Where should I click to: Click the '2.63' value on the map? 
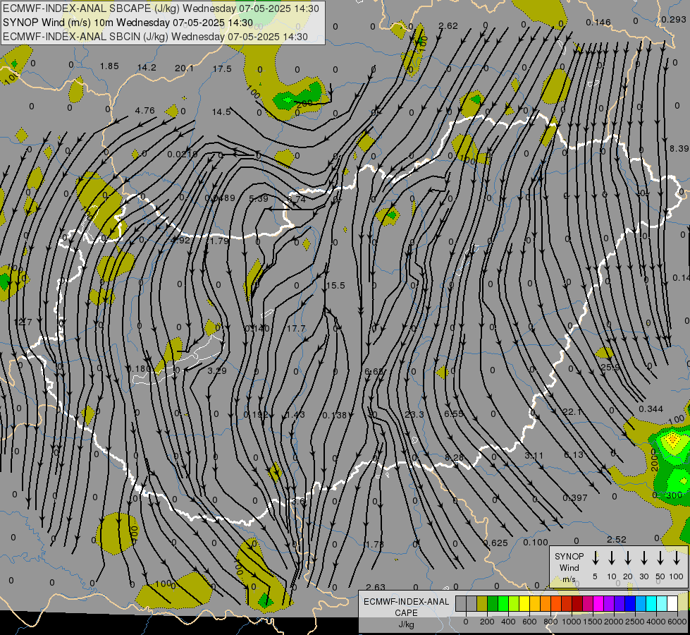tap(376, 587)
